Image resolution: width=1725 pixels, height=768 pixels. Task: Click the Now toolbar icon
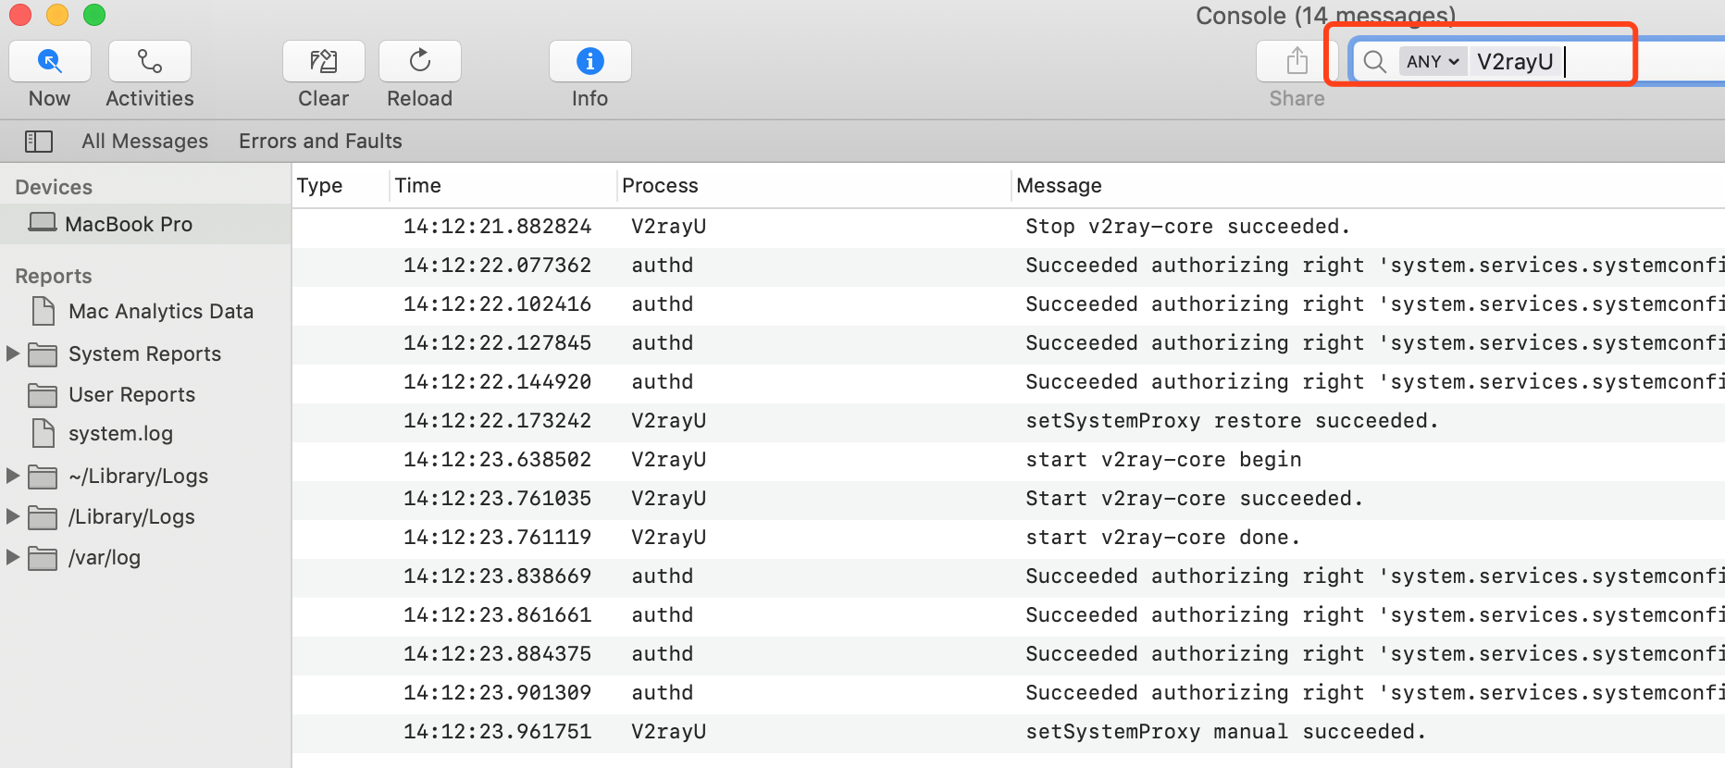(50, 62)
